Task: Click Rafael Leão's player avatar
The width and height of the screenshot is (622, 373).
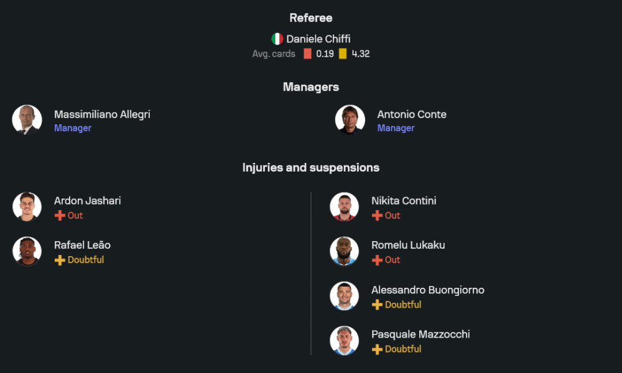Action: point(27,252)
